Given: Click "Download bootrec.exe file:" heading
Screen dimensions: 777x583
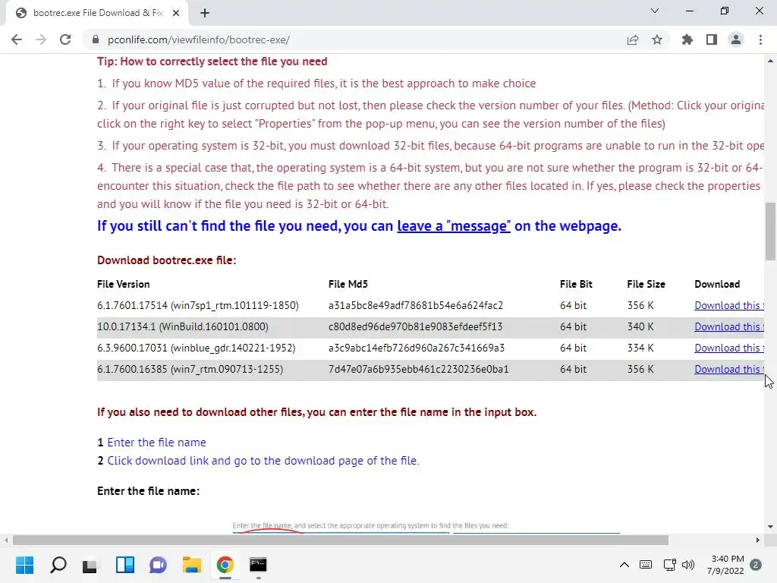Looking at the screenshot, I should pyautogui.click(x=166, y=260).
